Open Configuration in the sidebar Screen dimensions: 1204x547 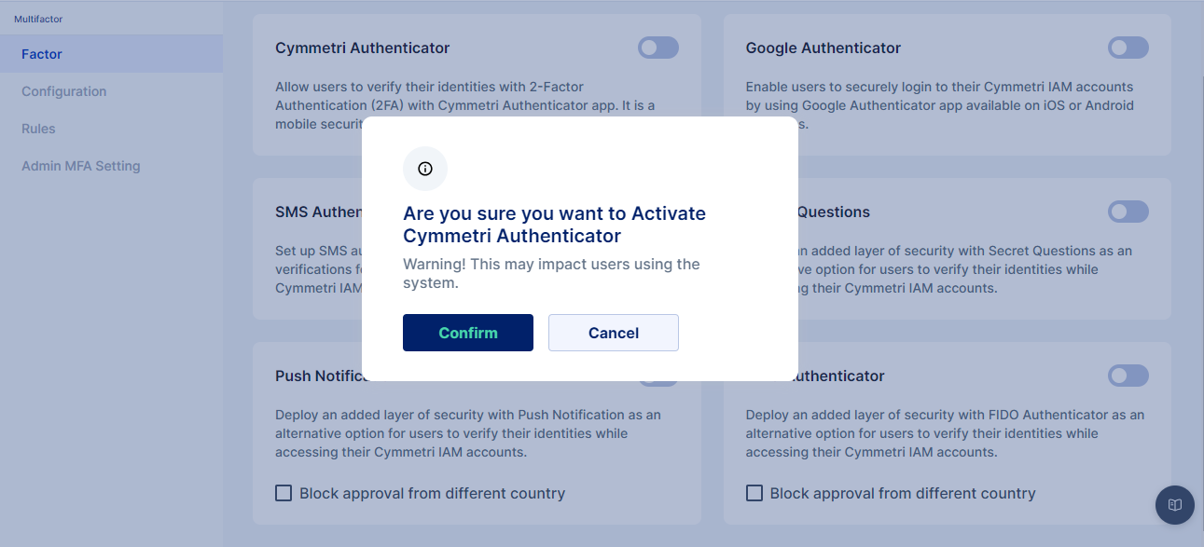[64, 91]
